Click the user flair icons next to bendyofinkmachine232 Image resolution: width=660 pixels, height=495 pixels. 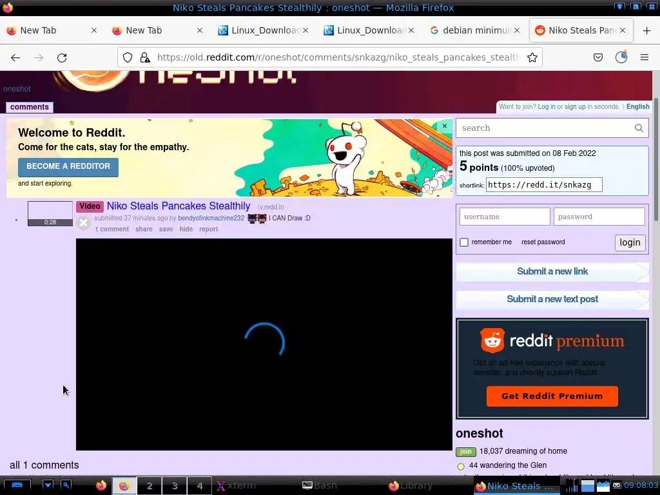pyautogui.click(x=257, y=218)
